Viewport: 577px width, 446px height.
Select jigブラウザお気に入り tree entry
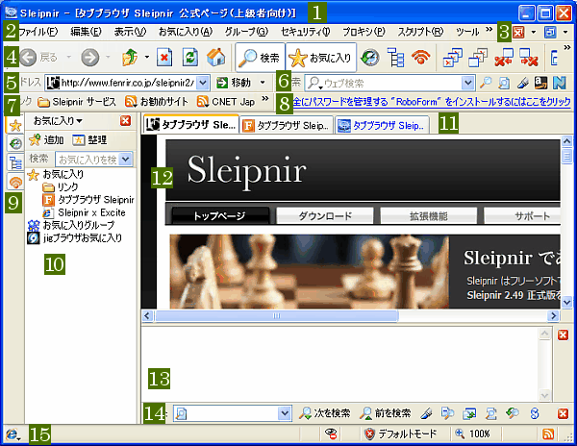click(75, 238)
